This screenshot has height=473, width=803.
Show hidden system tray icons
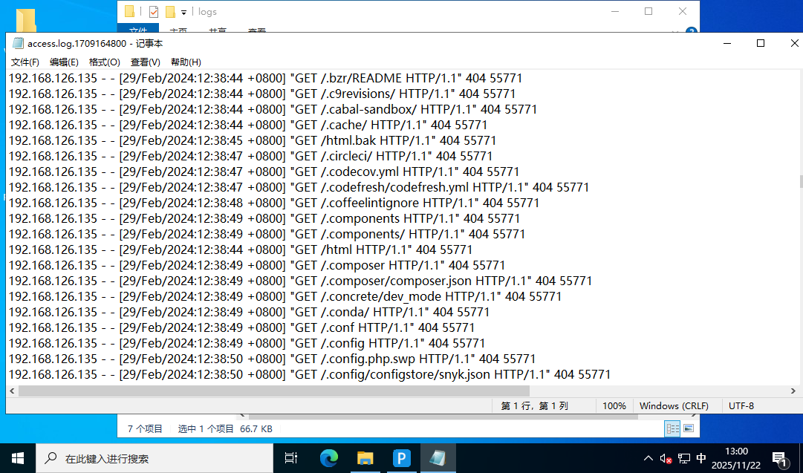[648, 458]
